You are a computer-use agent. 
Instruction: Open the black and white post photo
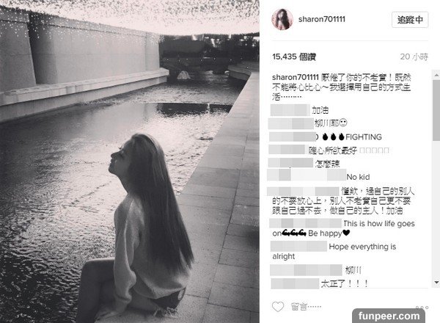[x=130, y=161]
